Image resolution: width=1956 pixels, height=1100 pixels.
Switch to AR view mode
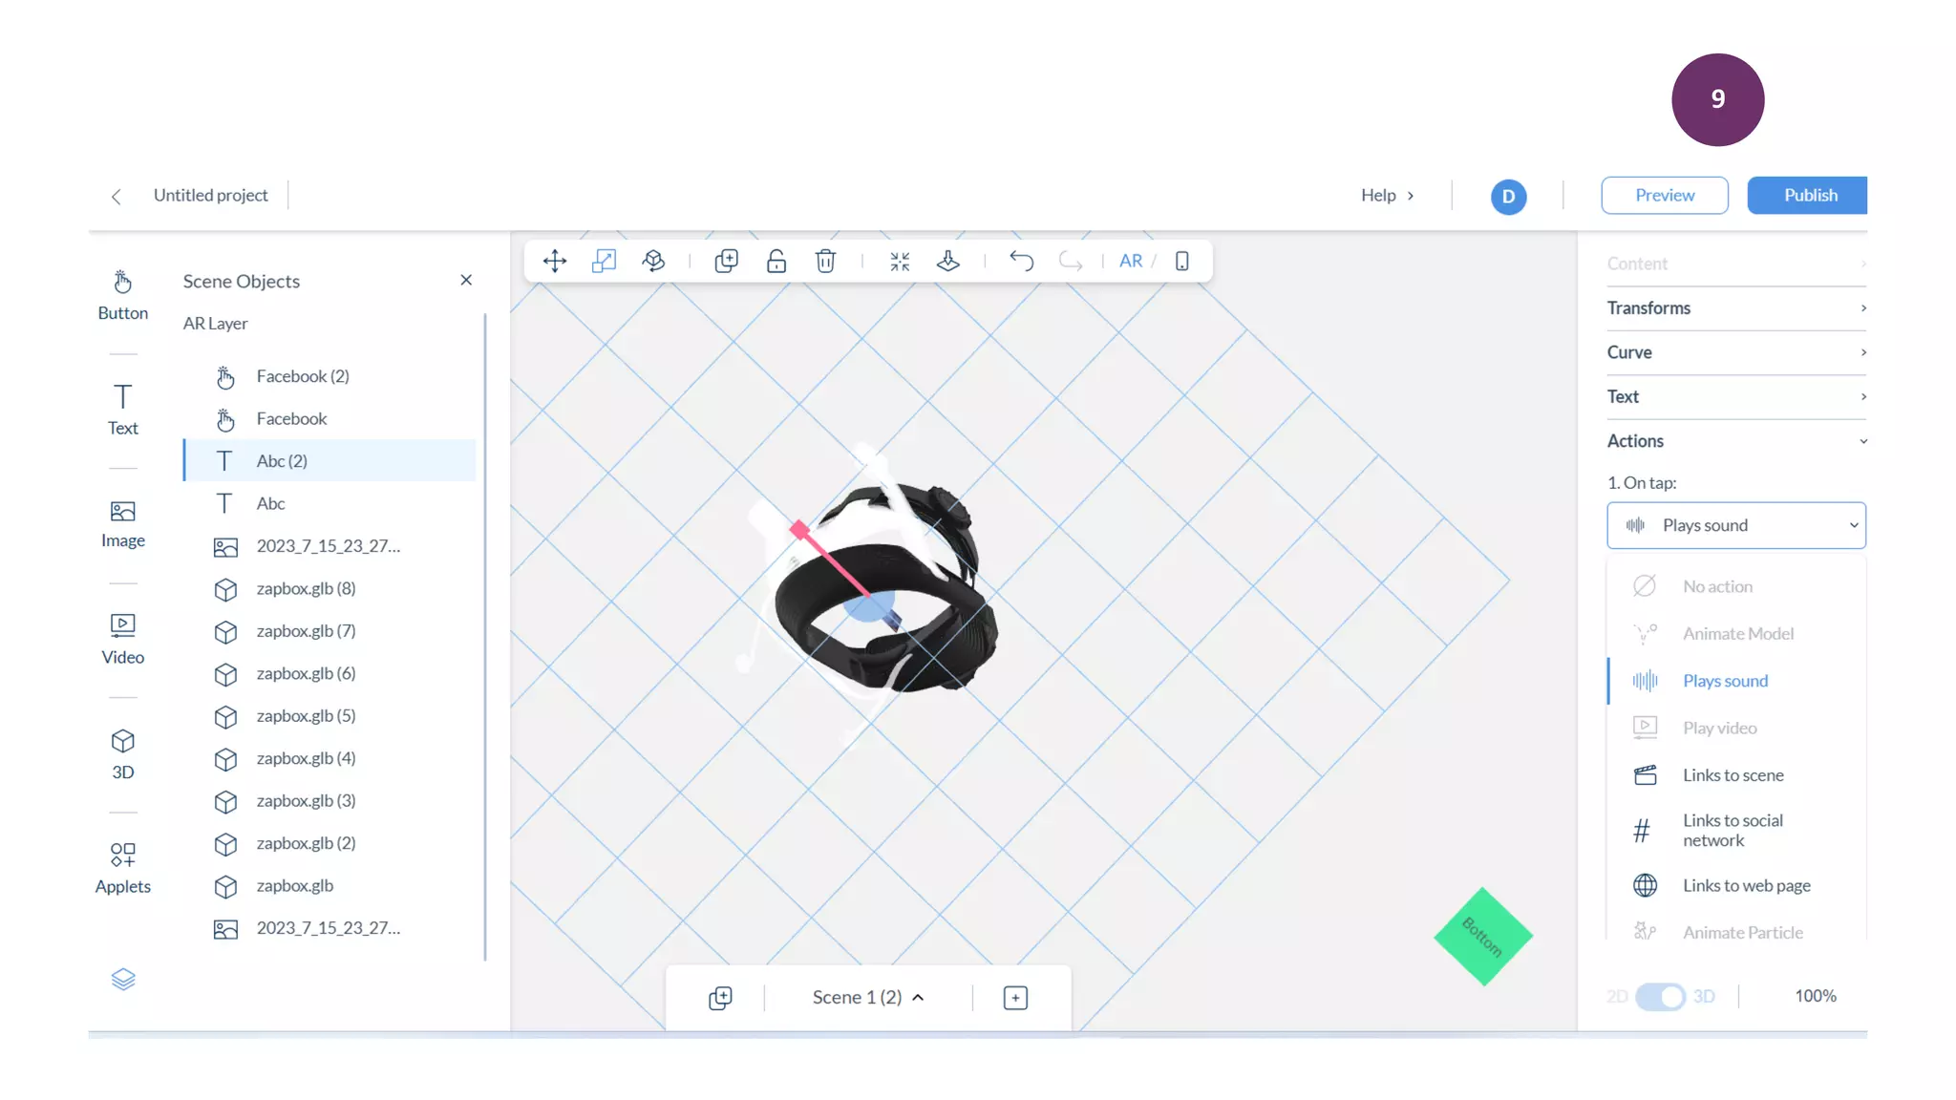coord(1130,261)
